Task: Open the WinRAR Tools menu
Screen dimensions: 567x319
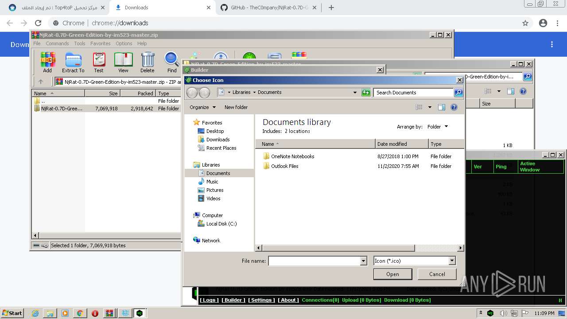Action: pos(80,43)
